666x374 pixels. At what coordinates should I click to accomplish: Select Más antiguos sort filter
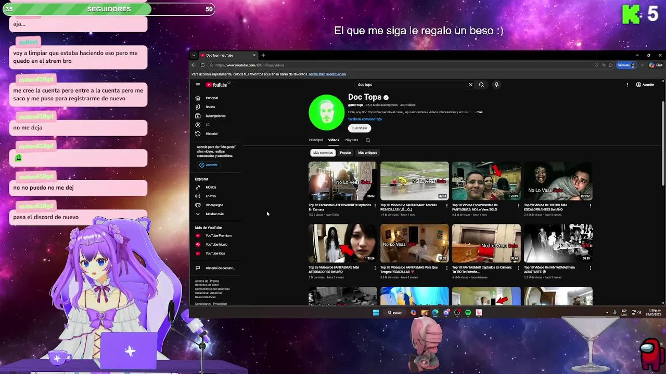tap(367, 153)
